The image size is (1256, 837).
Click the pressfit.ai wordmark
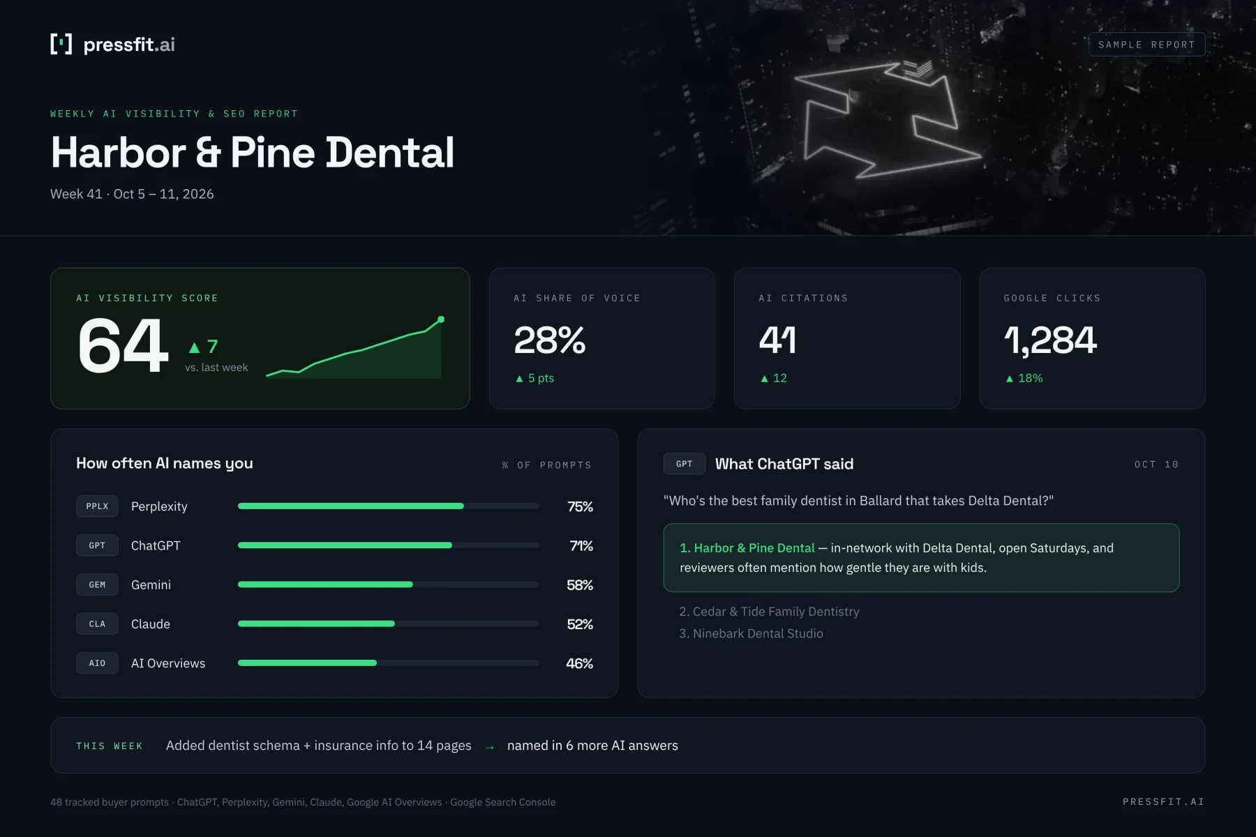point(129,45)
